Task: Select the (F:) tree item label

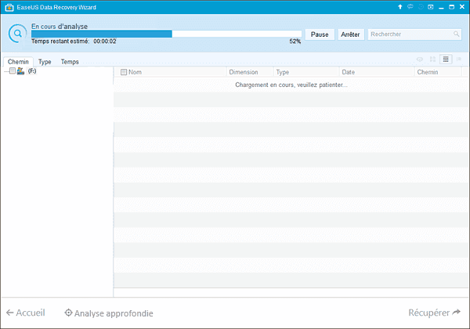Action: click(x=32, y=71)
